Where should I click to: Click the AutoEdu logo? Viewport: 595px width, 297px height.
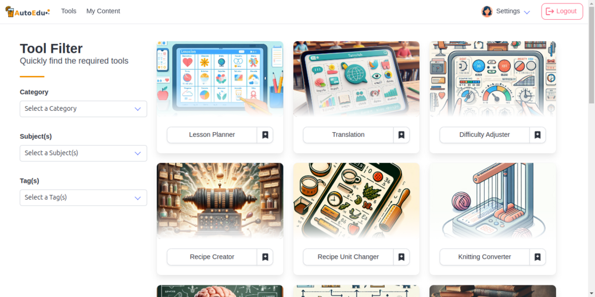27,12
